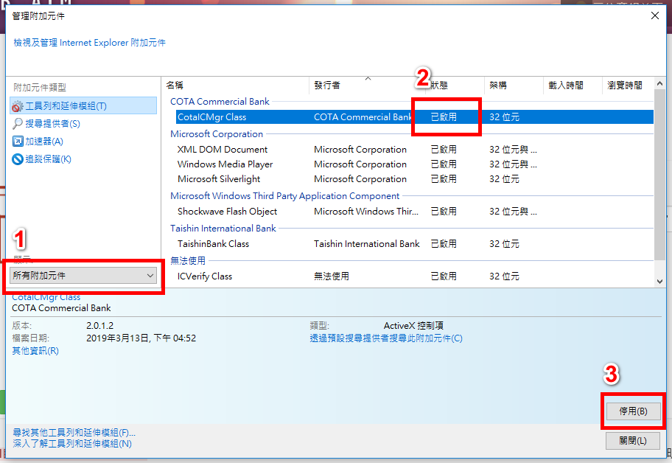The height and width of the screenshot is (463, 672).
Task: Click 已啟用 status of Shockwave Flash Object
Action: 444,212
